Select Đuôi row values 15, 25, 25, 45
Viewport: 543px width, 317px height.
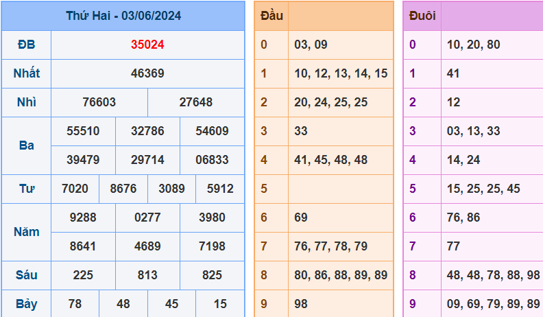tap(483, 189)
